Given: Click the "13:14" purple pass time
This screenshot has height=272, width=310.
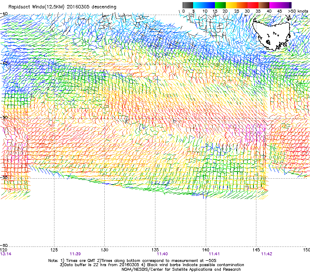Looking at the screenshot, I should tap(6, 254).
